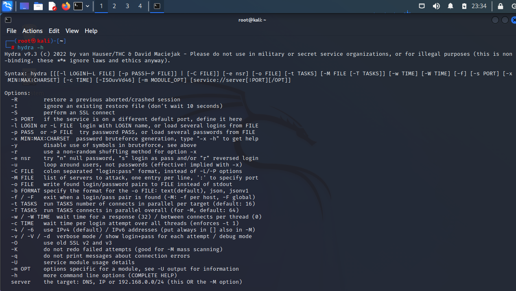Click the '-x MIN:MAX:CHARSET' option line
The image size is (516, 291).
click(x=135, y=139)
